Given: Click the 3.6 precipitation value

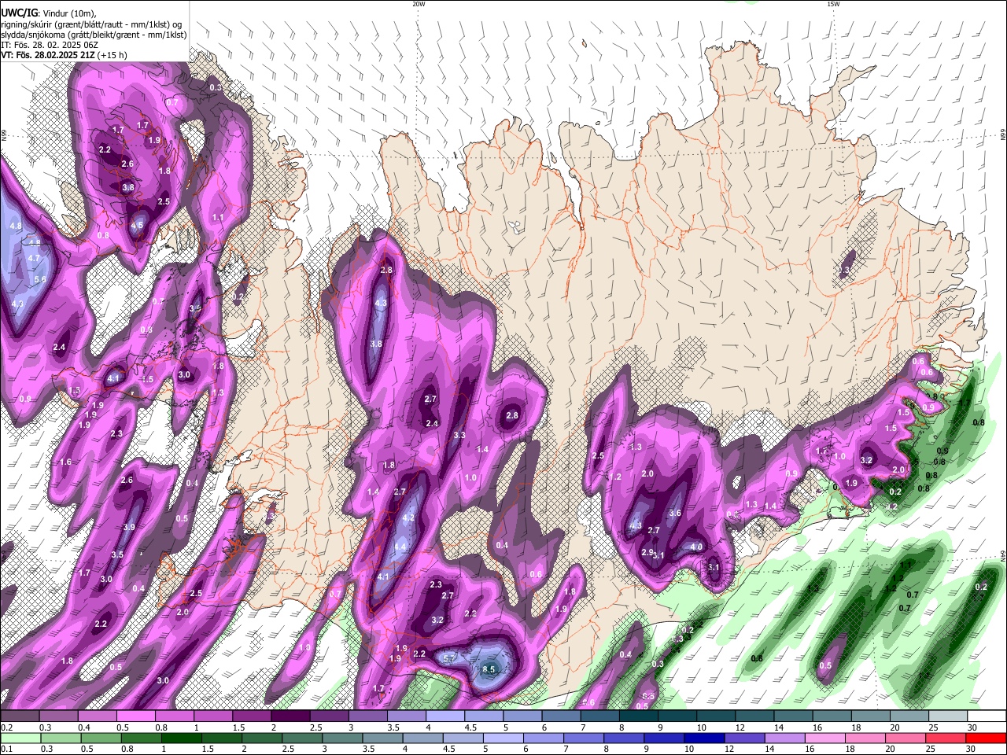Looking at the screenshot, I should [674, 513].
